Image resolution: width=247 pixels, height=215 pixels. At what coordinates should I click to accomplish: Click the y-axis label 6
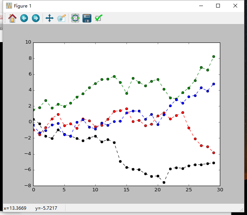point(30,74)
